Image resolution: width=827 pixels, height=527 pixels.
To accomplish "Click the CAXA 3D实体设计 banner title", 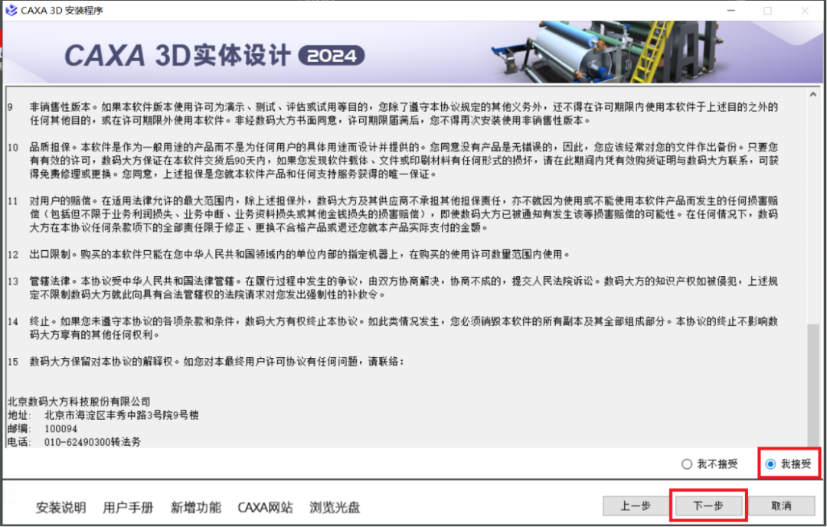I will 178,56.
